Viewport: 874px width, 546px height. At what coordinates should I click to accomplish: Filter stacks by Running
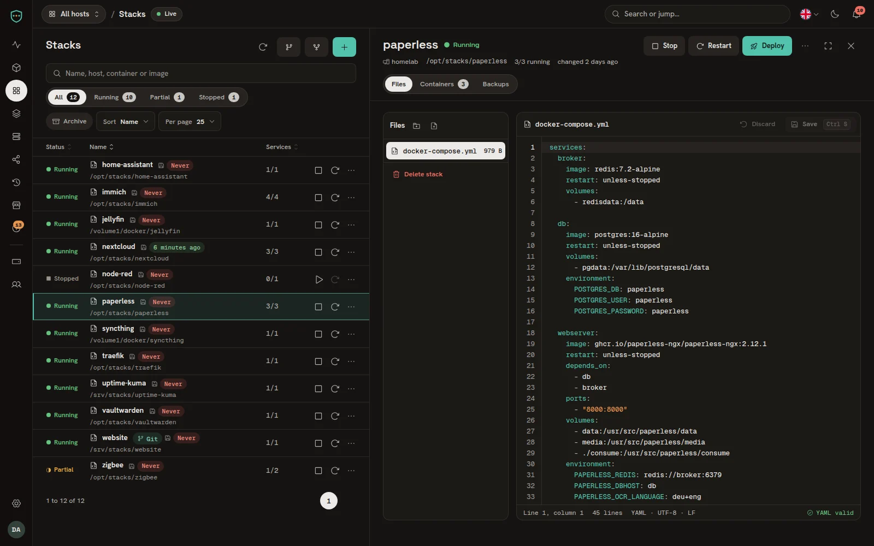pyautogui.click(x=114, y=97)
